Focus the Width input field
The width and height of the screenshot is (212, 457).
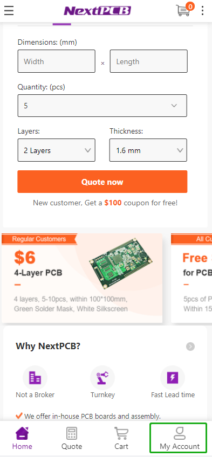57,61
